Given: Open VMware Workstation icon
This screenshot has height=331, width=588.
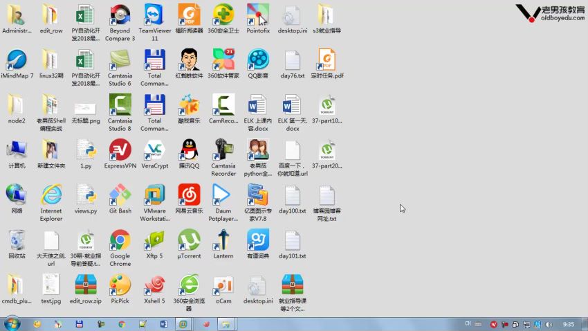Looking at the screenshot, I should pyautogui.click(x=154, y=203).
